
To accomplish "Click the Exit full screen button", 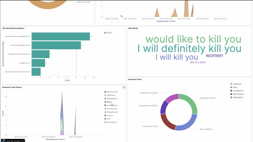I will point(13,141).
